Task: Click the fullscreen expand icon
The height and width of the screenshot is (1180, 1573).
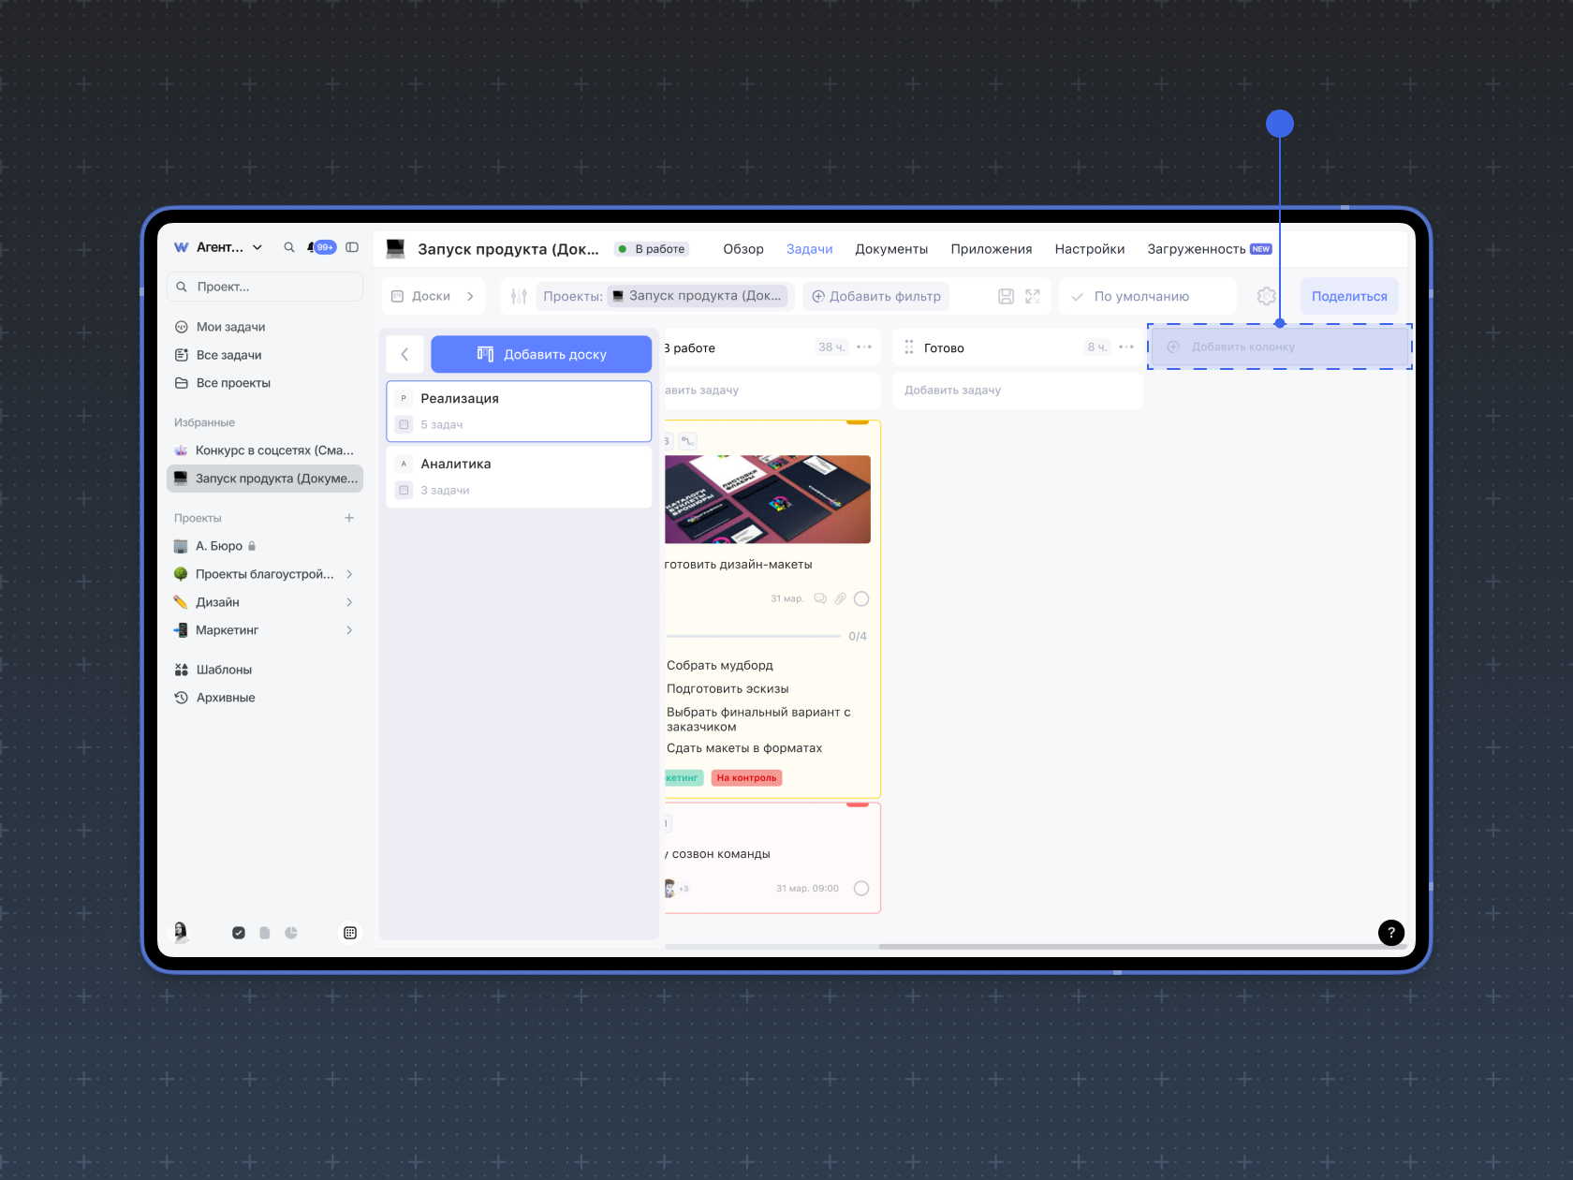Action: tap(1033, 296)
